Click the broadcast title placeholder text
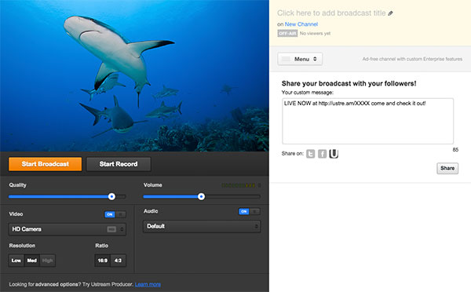Screen dimensions: 471x292 (x=331, y=13)
